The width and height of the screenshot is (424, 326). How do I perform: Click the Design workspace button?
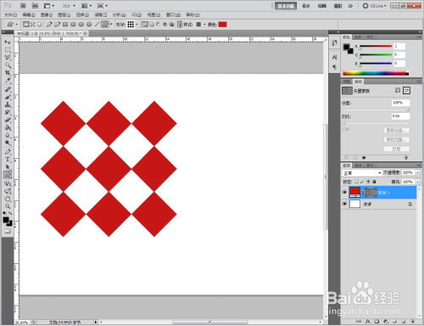point(306,6)
